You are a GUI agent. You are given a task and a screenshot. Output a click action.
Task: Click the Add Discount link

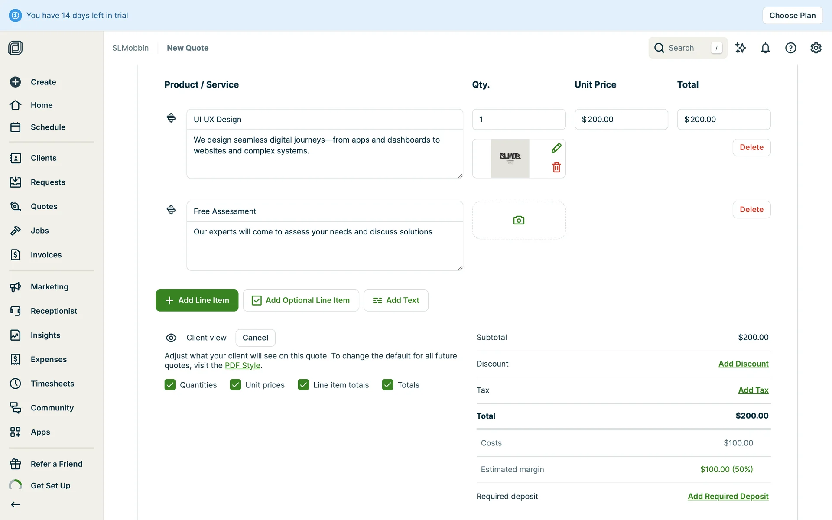(x=743, y=364)
